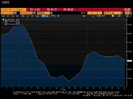Select the 5Y range button
The width and height of the screenshot is (133, 99).
coord(32,16)
